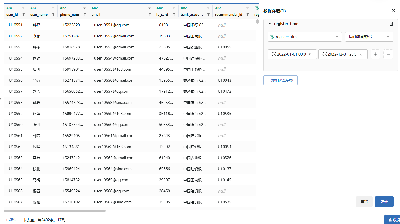Open filter icon for recommender_id column
The image size is (400, 224).
(248, 14)
